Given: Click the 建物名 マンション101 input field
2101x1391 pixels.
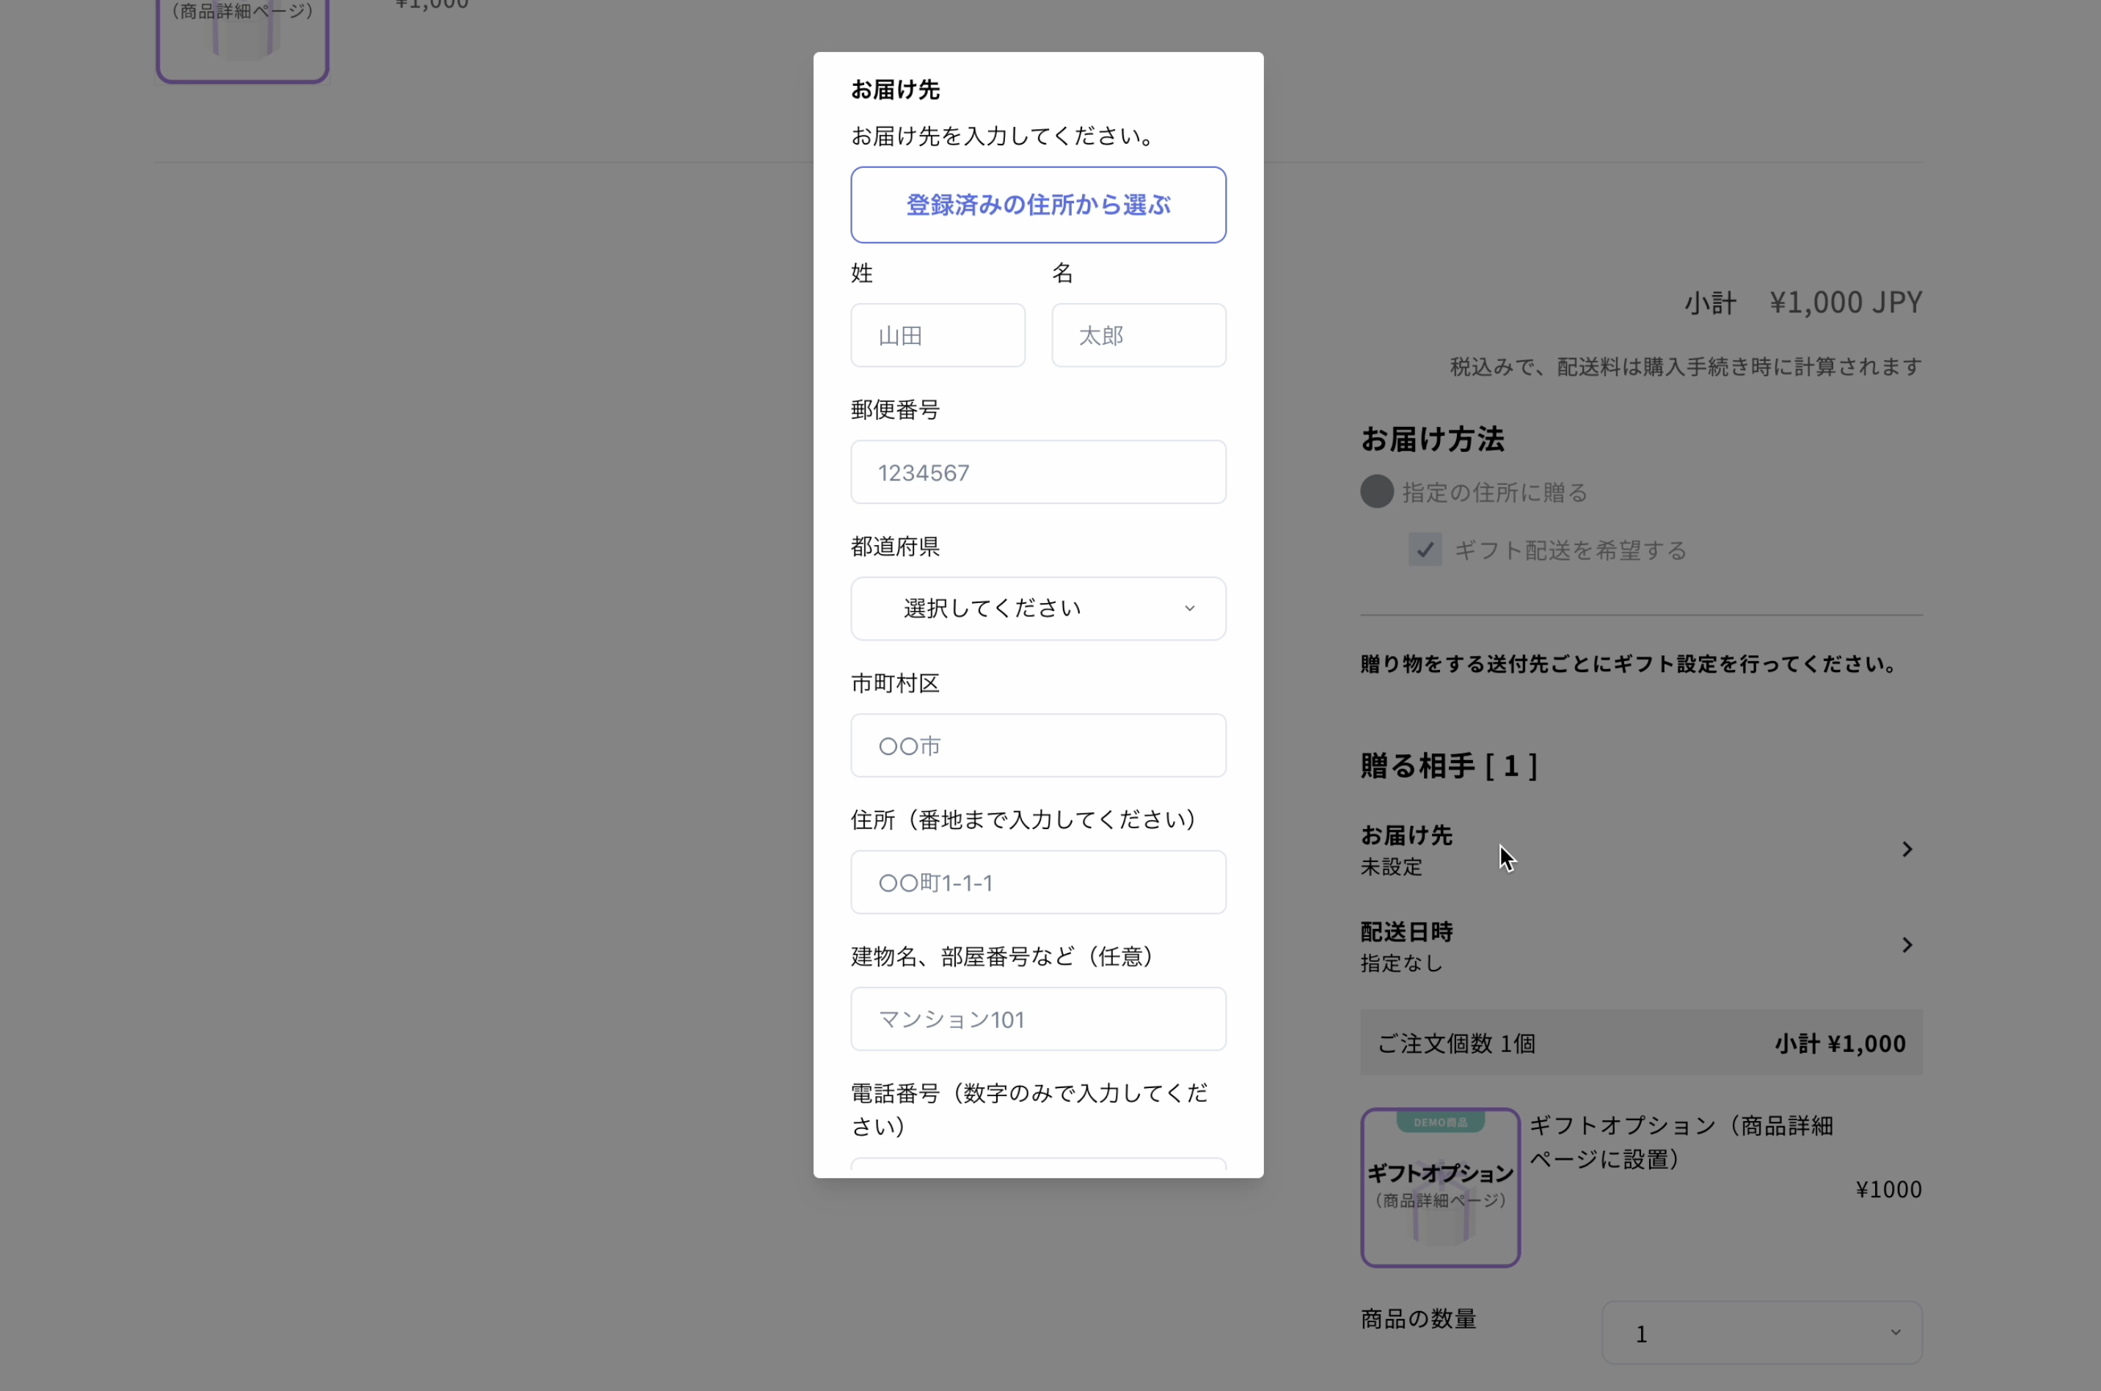Looking at the screenshot, I should pos(1037,1018).
